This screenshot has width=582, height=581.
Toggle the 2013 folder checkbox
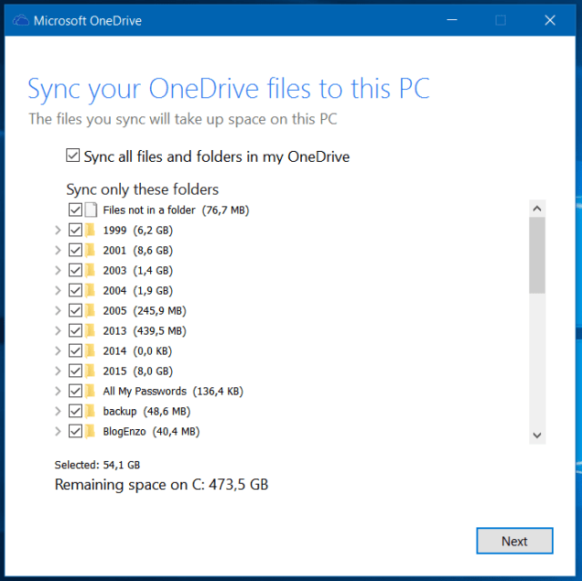click(75, 331)
